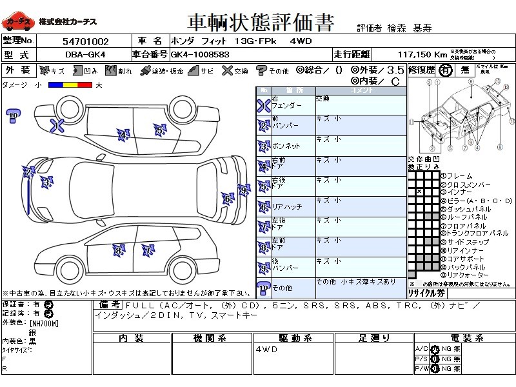Click the red segment of the damage scale
Viewport: 516px width, 387px height.
(85, 85)
